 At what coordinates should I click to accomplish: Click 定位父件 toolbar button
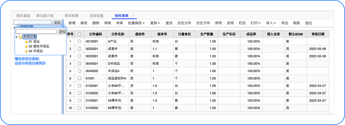point(184,23)
